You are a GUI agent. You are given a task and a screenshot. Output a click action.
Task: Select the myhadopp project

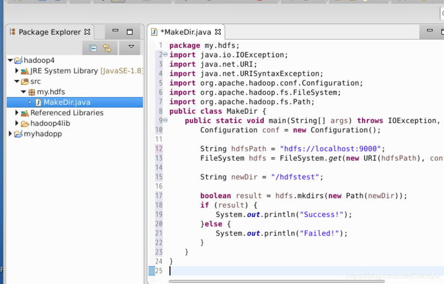coord(43,134)
